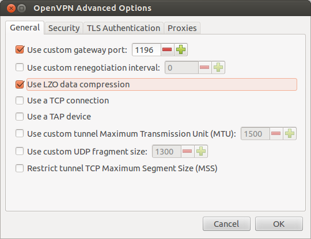Increase gateway port with green plus icon
Viewport: 311px width, 239px height.
181,49
